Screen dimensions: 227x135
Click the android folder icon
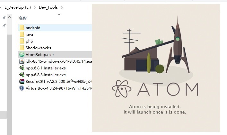pos(22,28)
